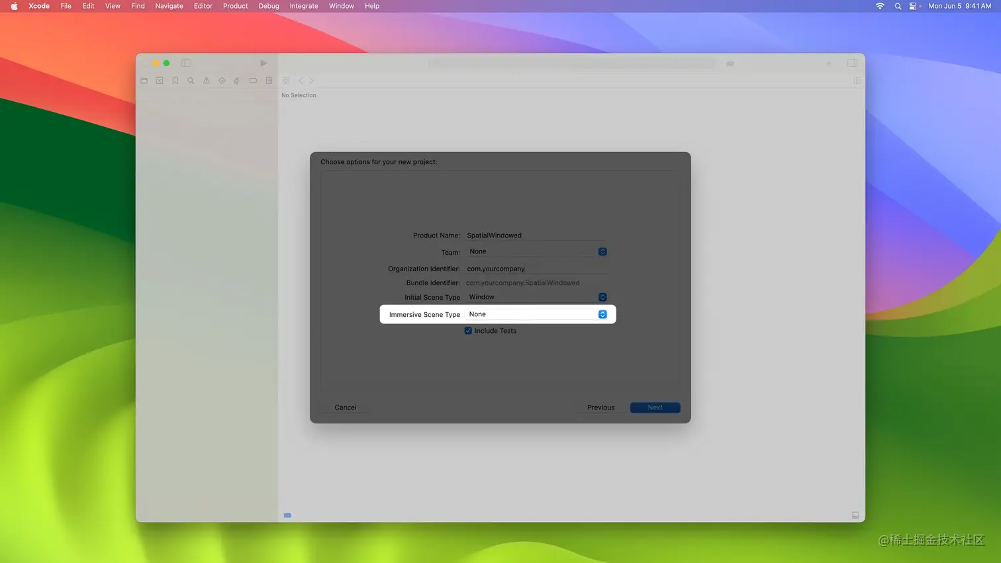The image size is (1001, 563).
Task: Click the blue filter tag at bottom left of editor
Action: pos(287,515)
